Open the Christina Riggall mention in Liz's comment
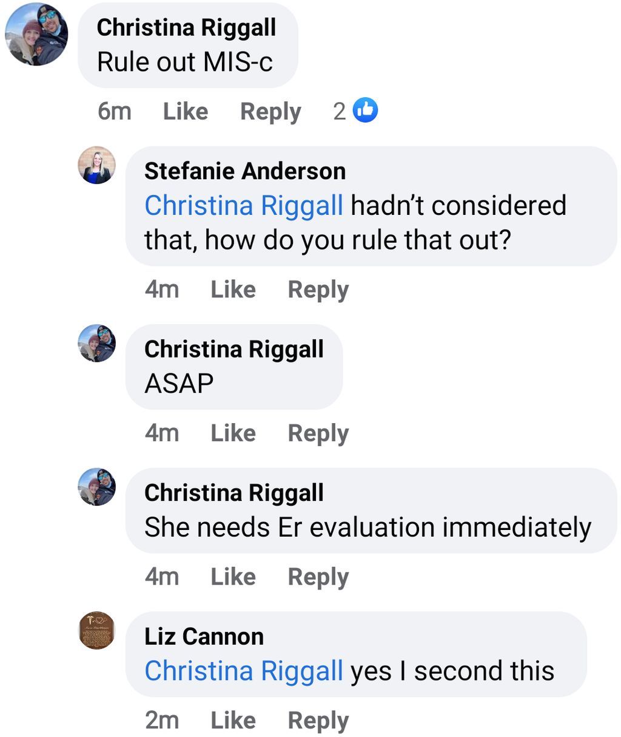Viewport: 621px width, 737px height. click(244, 672)
